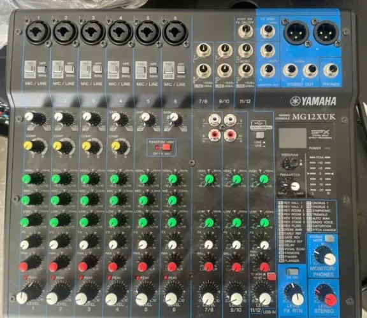Select the MONITOR OUT R jack
Screen dimensions: 367x318
point(268,71)
